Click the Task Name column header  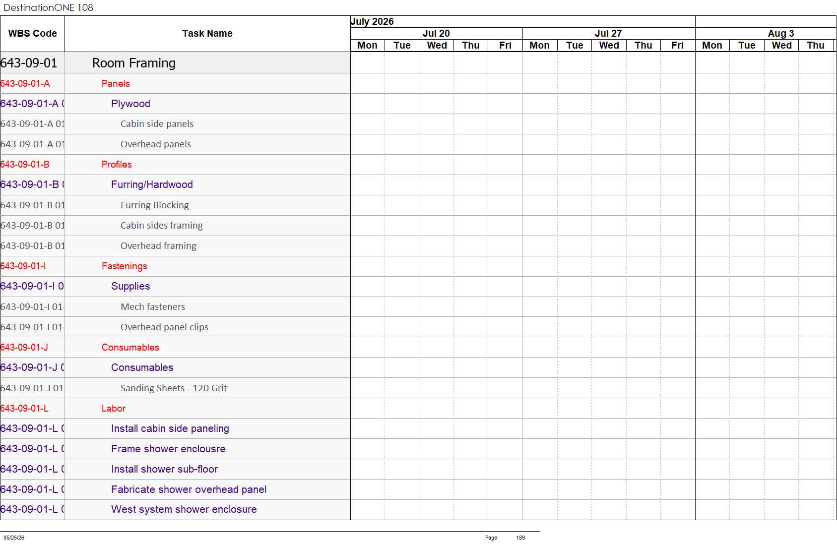[207, 33]
